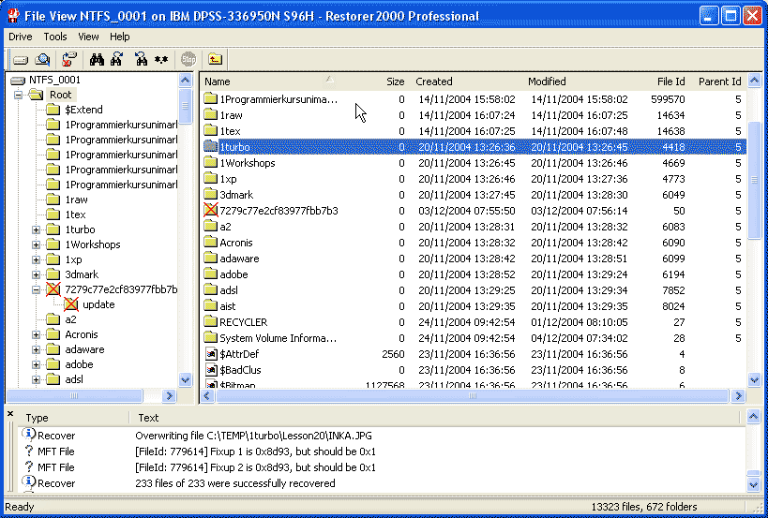Select the 1turbo row in file list
This screenshot has width=768, height=518.
(474, 147)
